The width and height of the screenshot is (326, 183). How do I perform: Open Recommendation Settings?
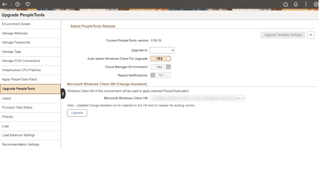[x=30, y=144]
